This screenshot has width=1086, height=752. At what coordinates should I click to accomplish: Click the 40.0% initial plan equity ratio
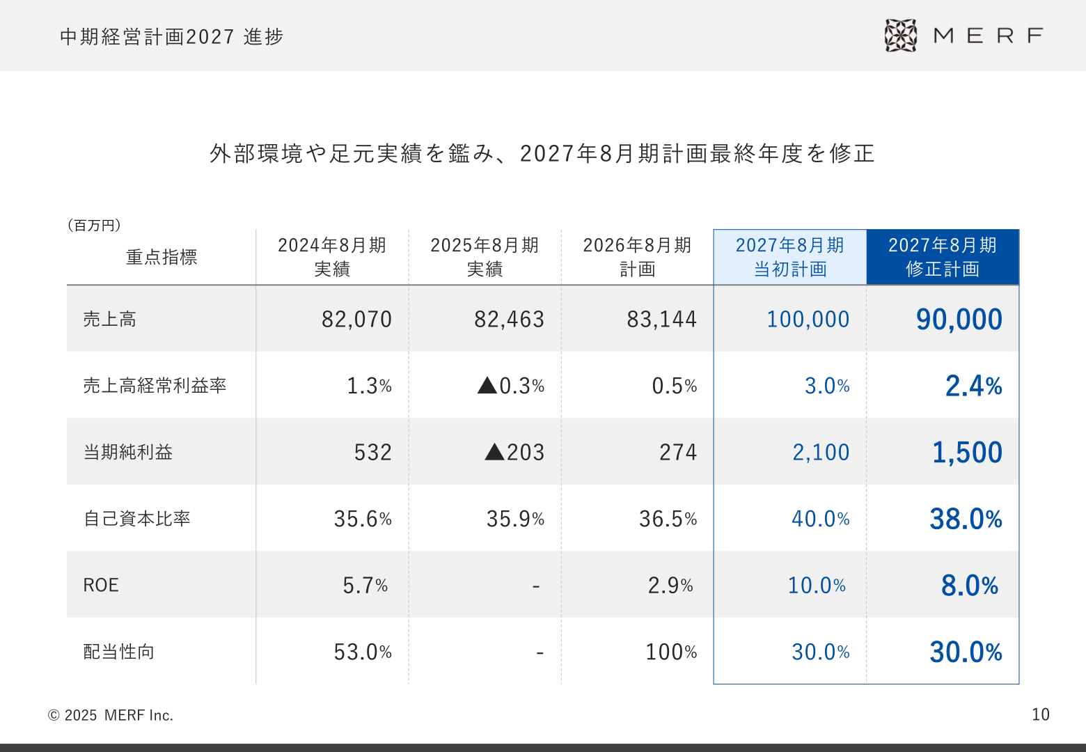(x=820, y=519)
